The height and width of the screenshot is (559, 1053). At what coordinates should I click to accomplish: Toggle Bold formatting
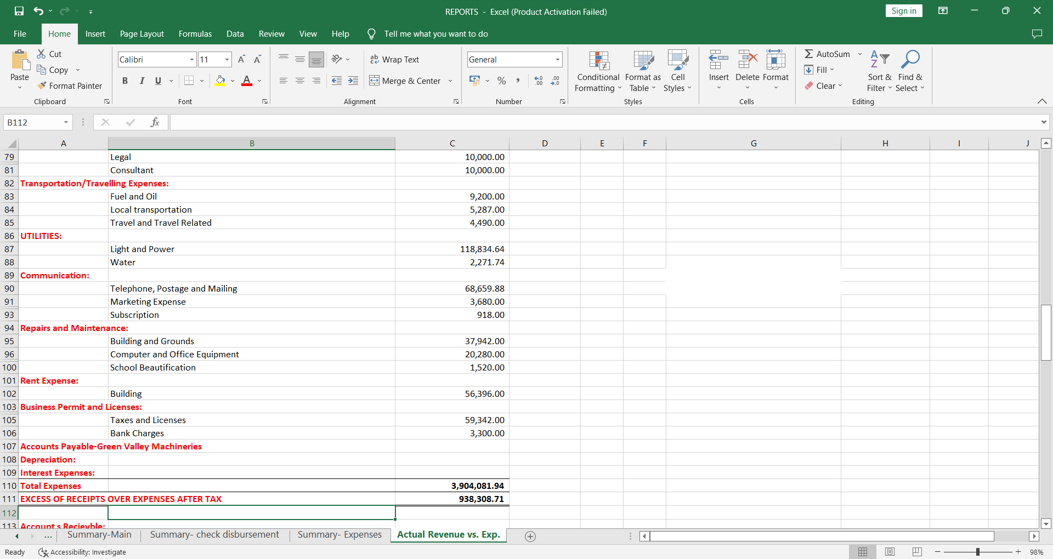tap(125, 81)
